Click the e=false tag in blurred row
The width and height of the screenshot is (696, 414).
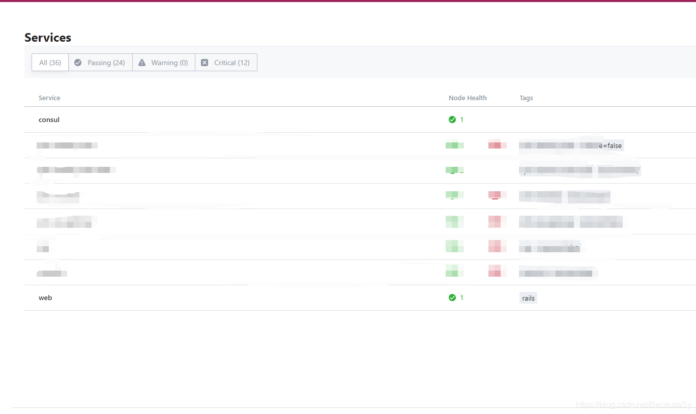610,145
